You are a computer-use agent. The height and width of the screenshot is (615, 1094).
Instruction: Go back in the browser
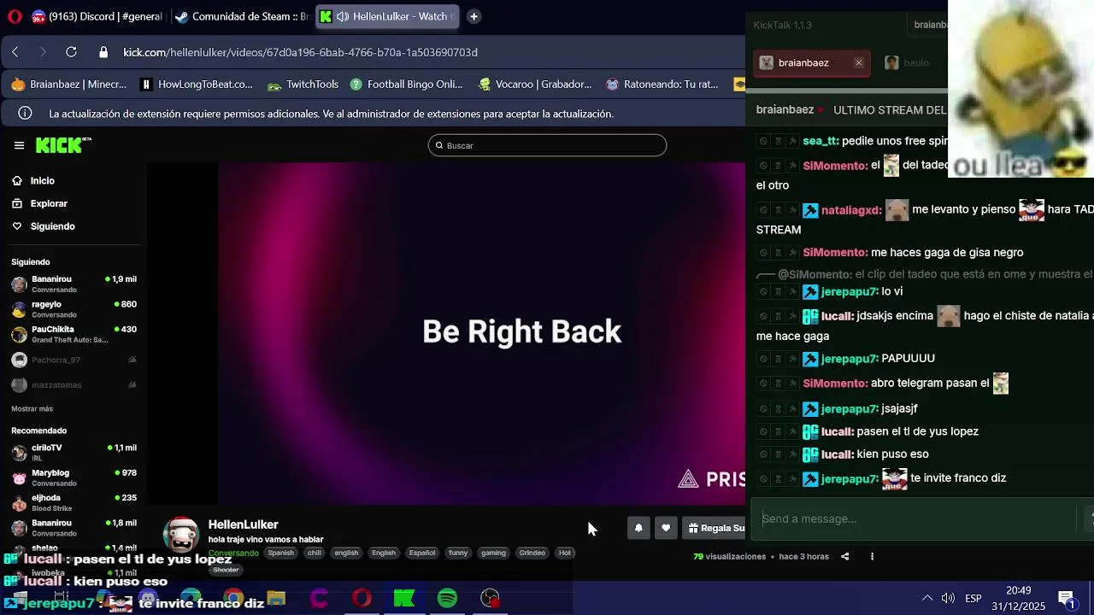point(15,52)
